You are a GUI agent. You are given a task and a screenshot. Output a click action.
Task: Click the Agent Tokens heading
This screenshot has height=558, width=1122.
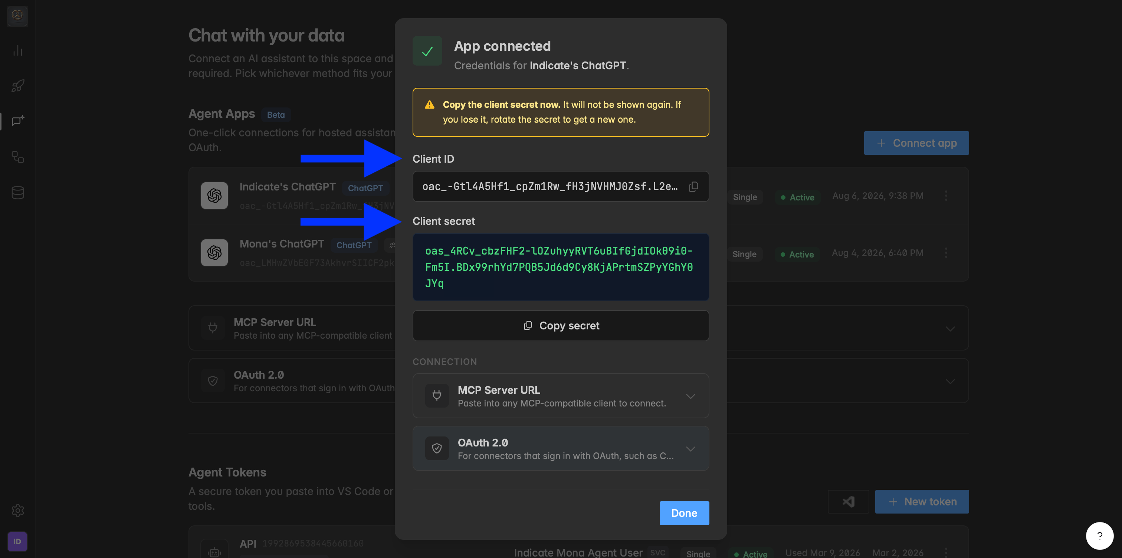click(x=227, y=472)
